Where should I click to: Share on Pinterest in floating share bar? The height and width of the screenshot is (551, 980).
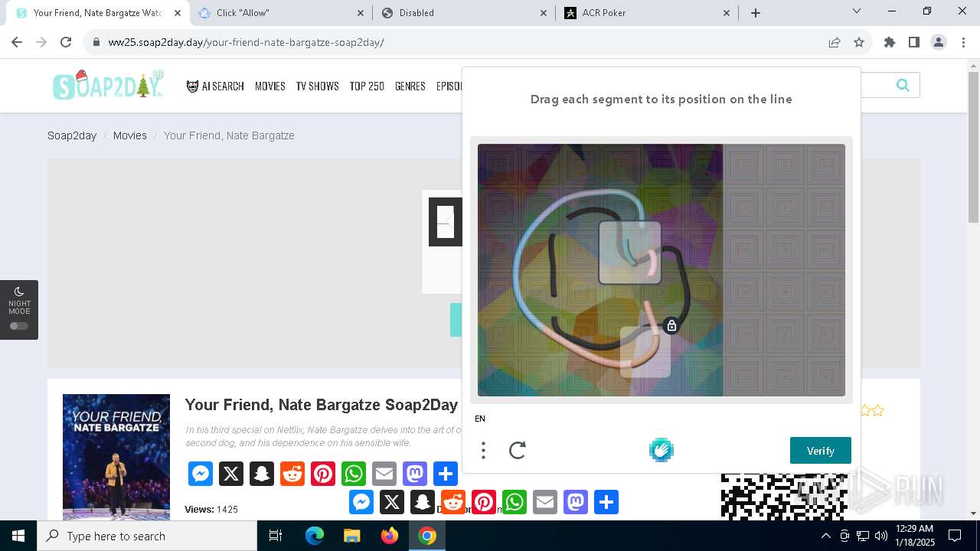click(x=484, y=502)
